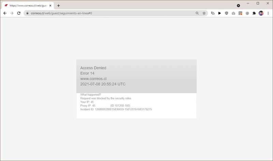
Task: Reload the correos.cl page
Action: tap(19, 13)
